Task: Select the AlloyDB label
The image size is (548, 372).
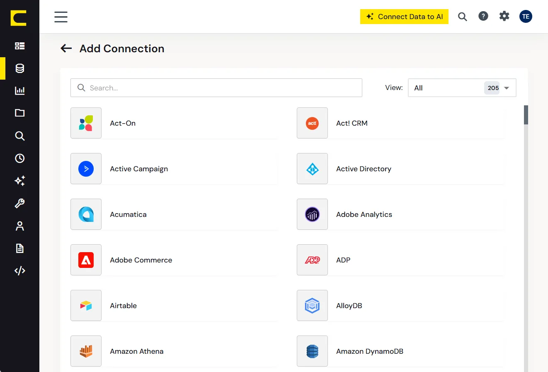Action: click(349, 306)
